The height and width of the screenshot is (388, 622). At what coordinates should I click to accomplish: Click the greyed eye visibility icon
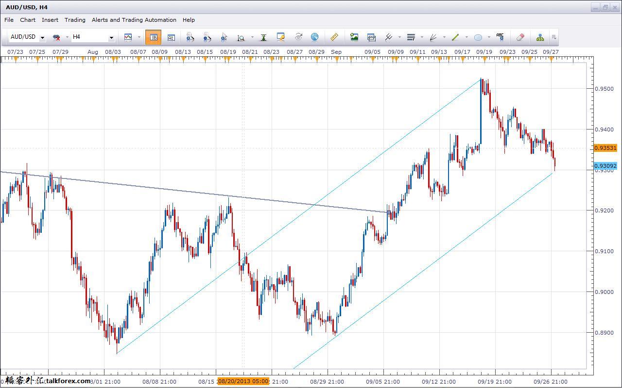[298, 37]
